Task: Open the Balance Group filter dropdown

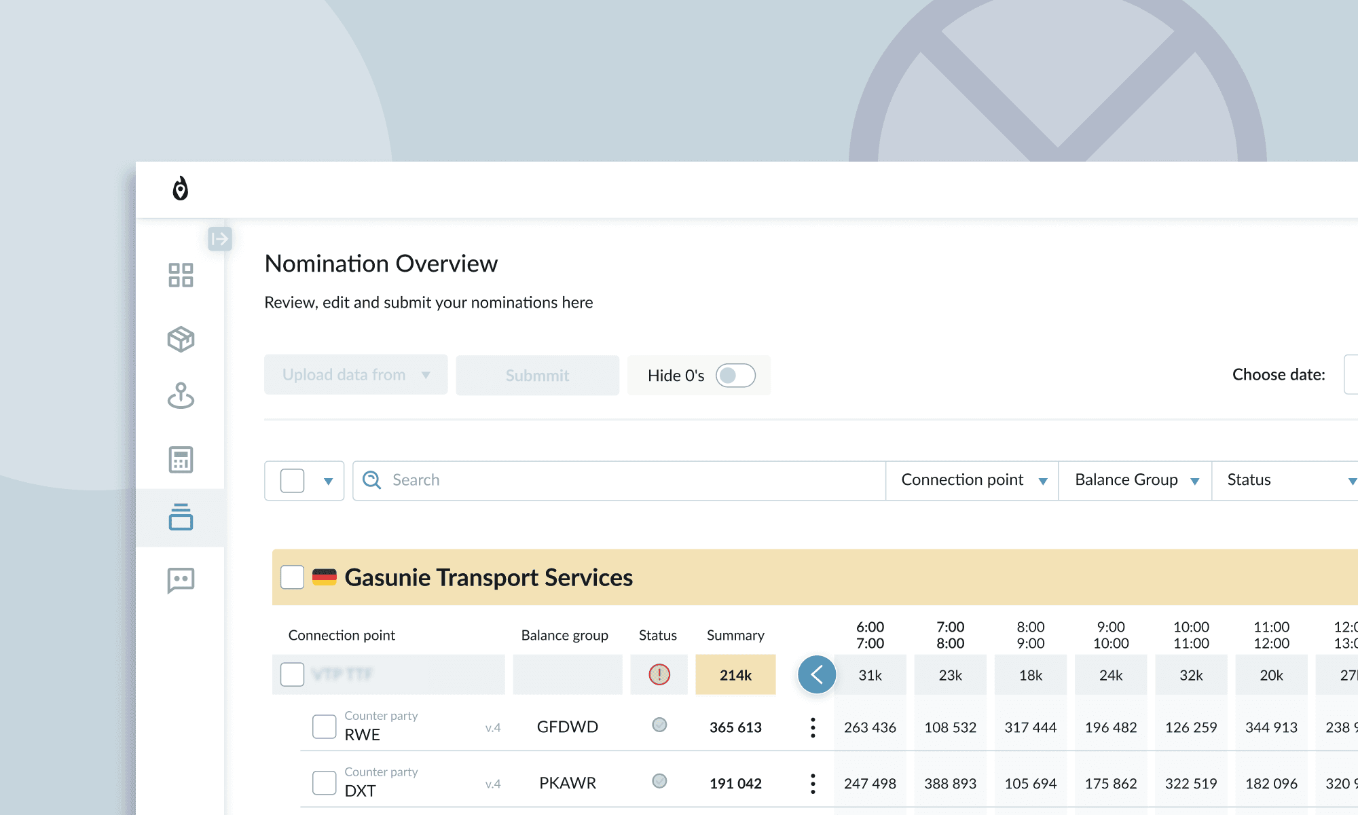Action: (1135, 480)
